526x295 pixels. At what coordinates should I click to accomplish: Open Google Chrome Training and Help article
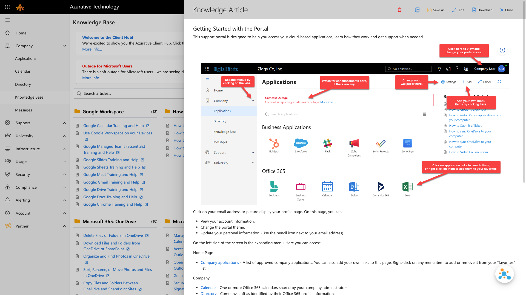tap(113, 204)
